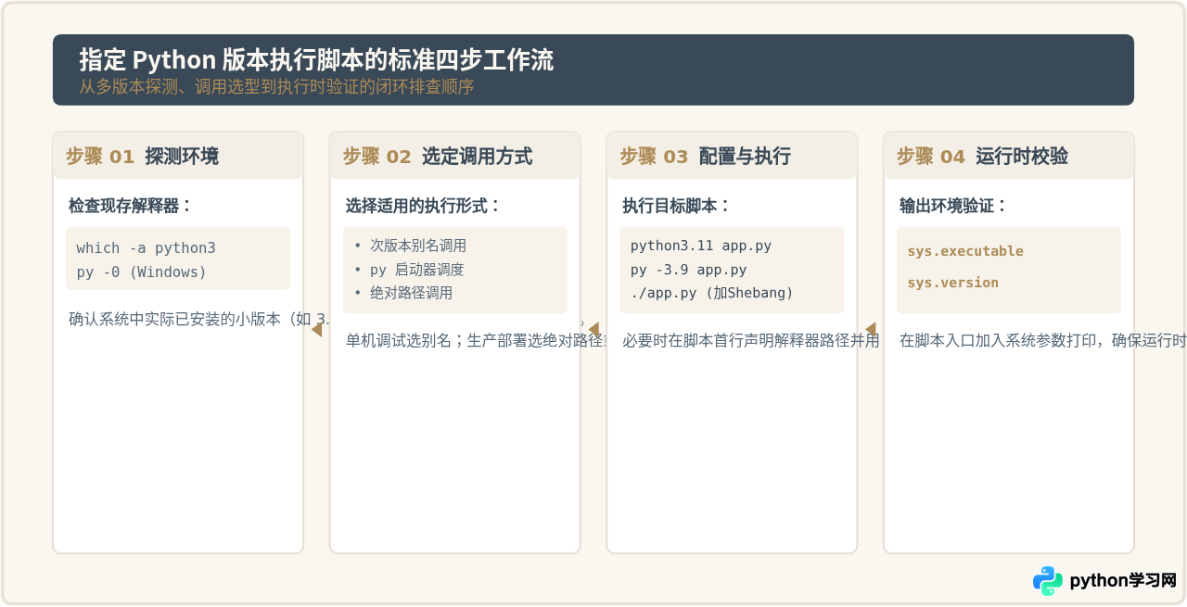Click the code line which -a python3

pyautogui.click(x=147, y=248)
